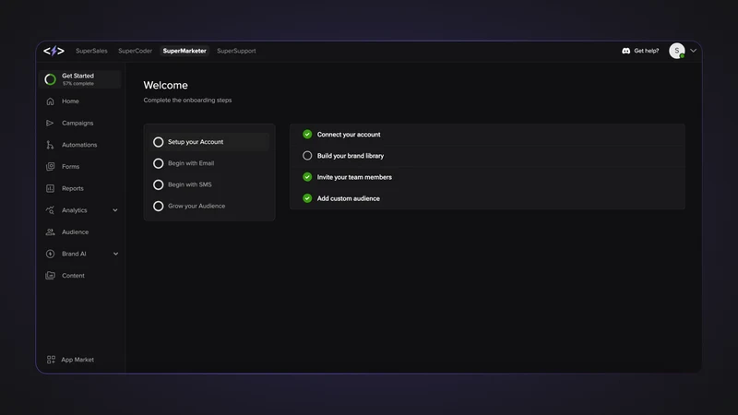Image resolution: width=738 pixels, height=415 pixels.
Task: Select the SuperMarketer tab
Action: [184, 51]
